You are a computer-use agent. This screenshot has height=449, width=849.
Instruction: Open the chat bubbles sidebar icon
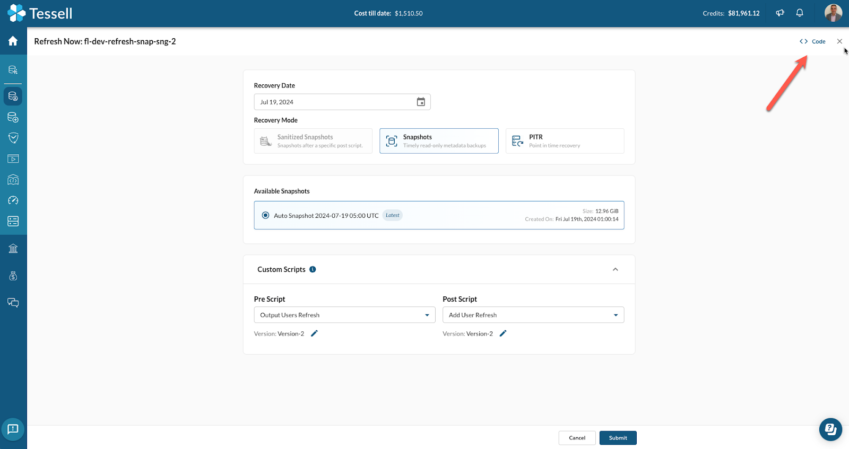(13, 303)
